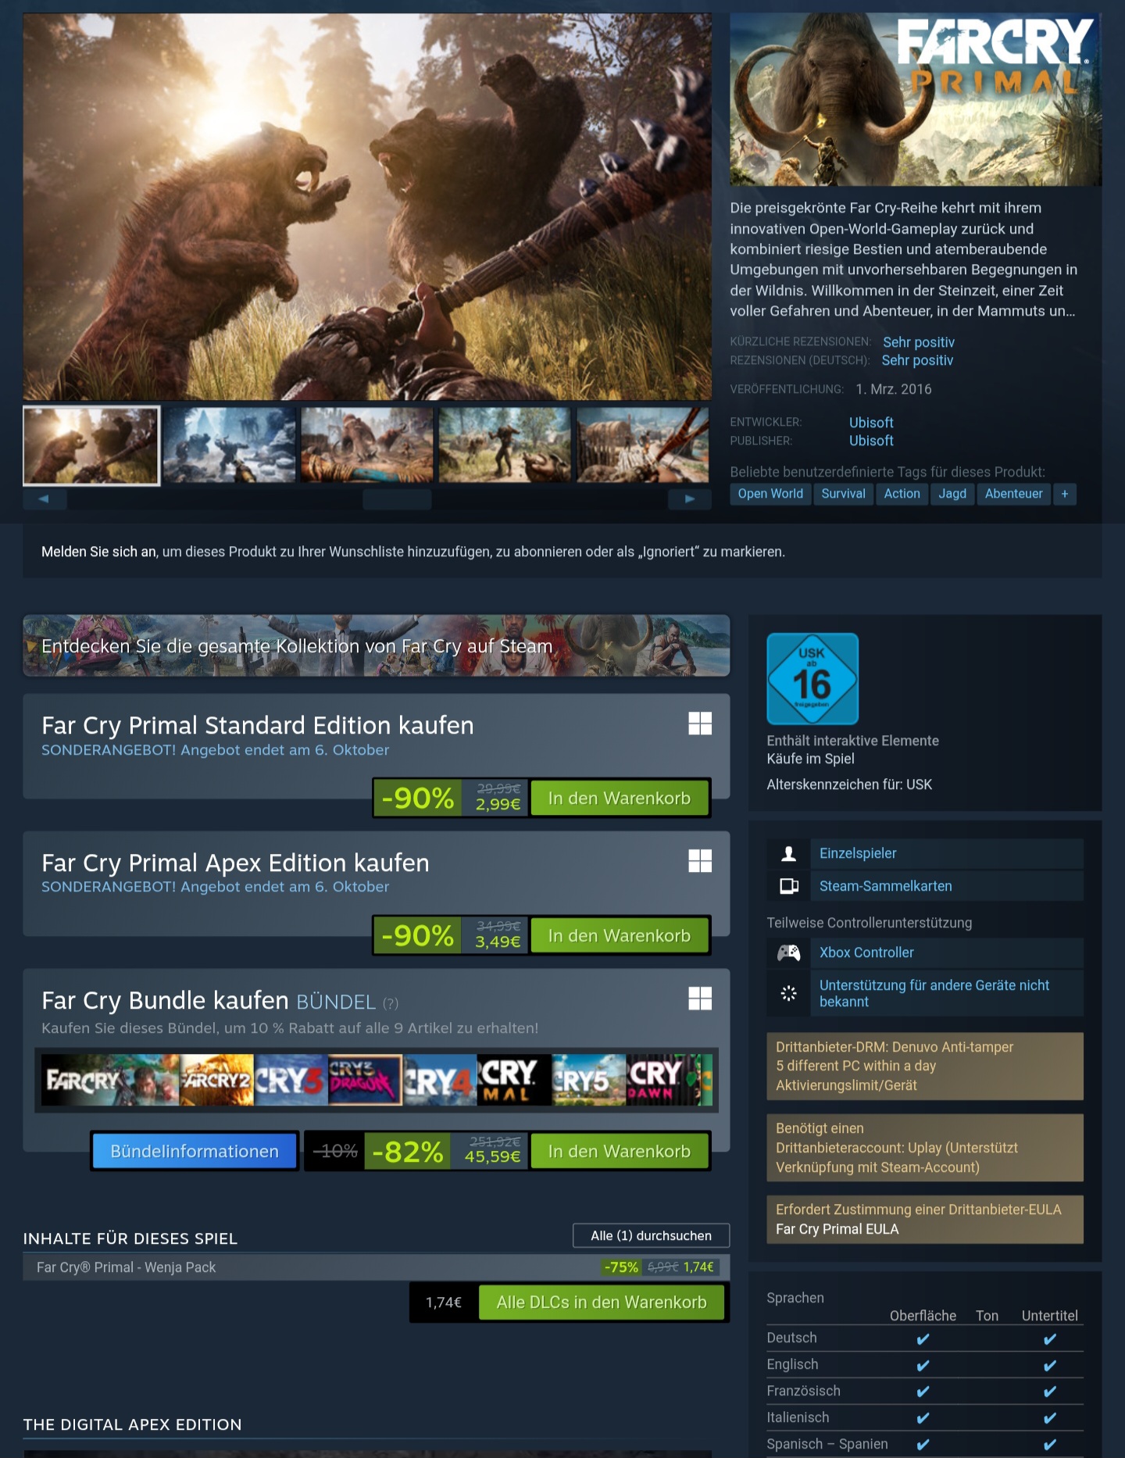Click the '1. Mrz. 2016' release date

894,389
